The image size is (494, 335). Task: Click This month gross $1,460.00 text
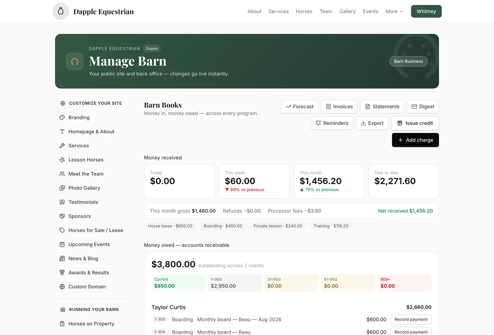(x=183, y=211)
